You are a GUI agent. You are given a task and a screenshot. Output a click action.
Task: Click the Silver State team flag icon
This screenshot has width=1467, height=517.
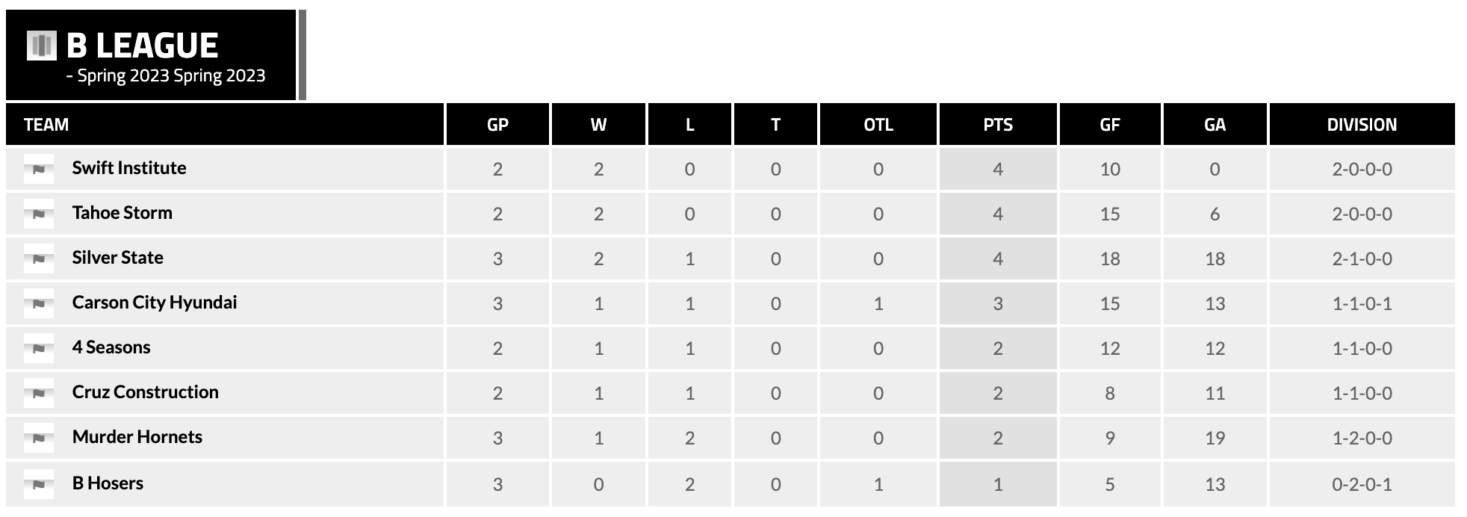[39, 258]
